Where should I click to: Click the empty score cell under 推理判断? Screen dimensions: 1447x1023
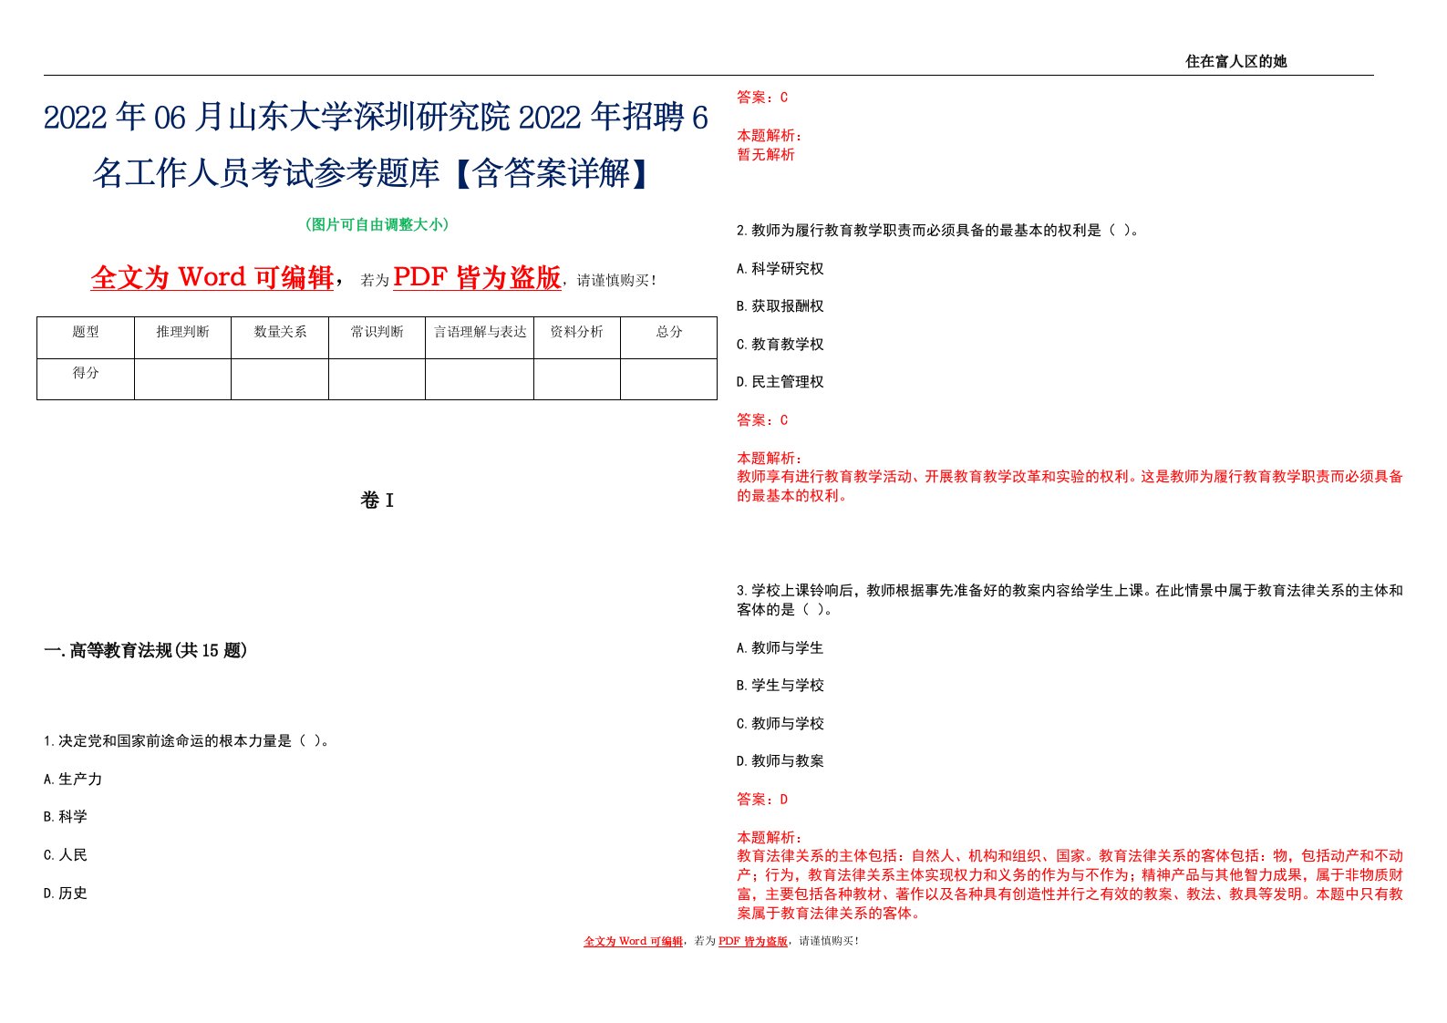[182, 379]
